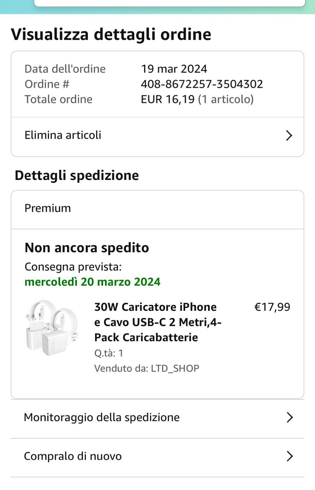Focus the search field at the top
The width and height of the screenshot is (315, 490).
(x=169, y=3)
